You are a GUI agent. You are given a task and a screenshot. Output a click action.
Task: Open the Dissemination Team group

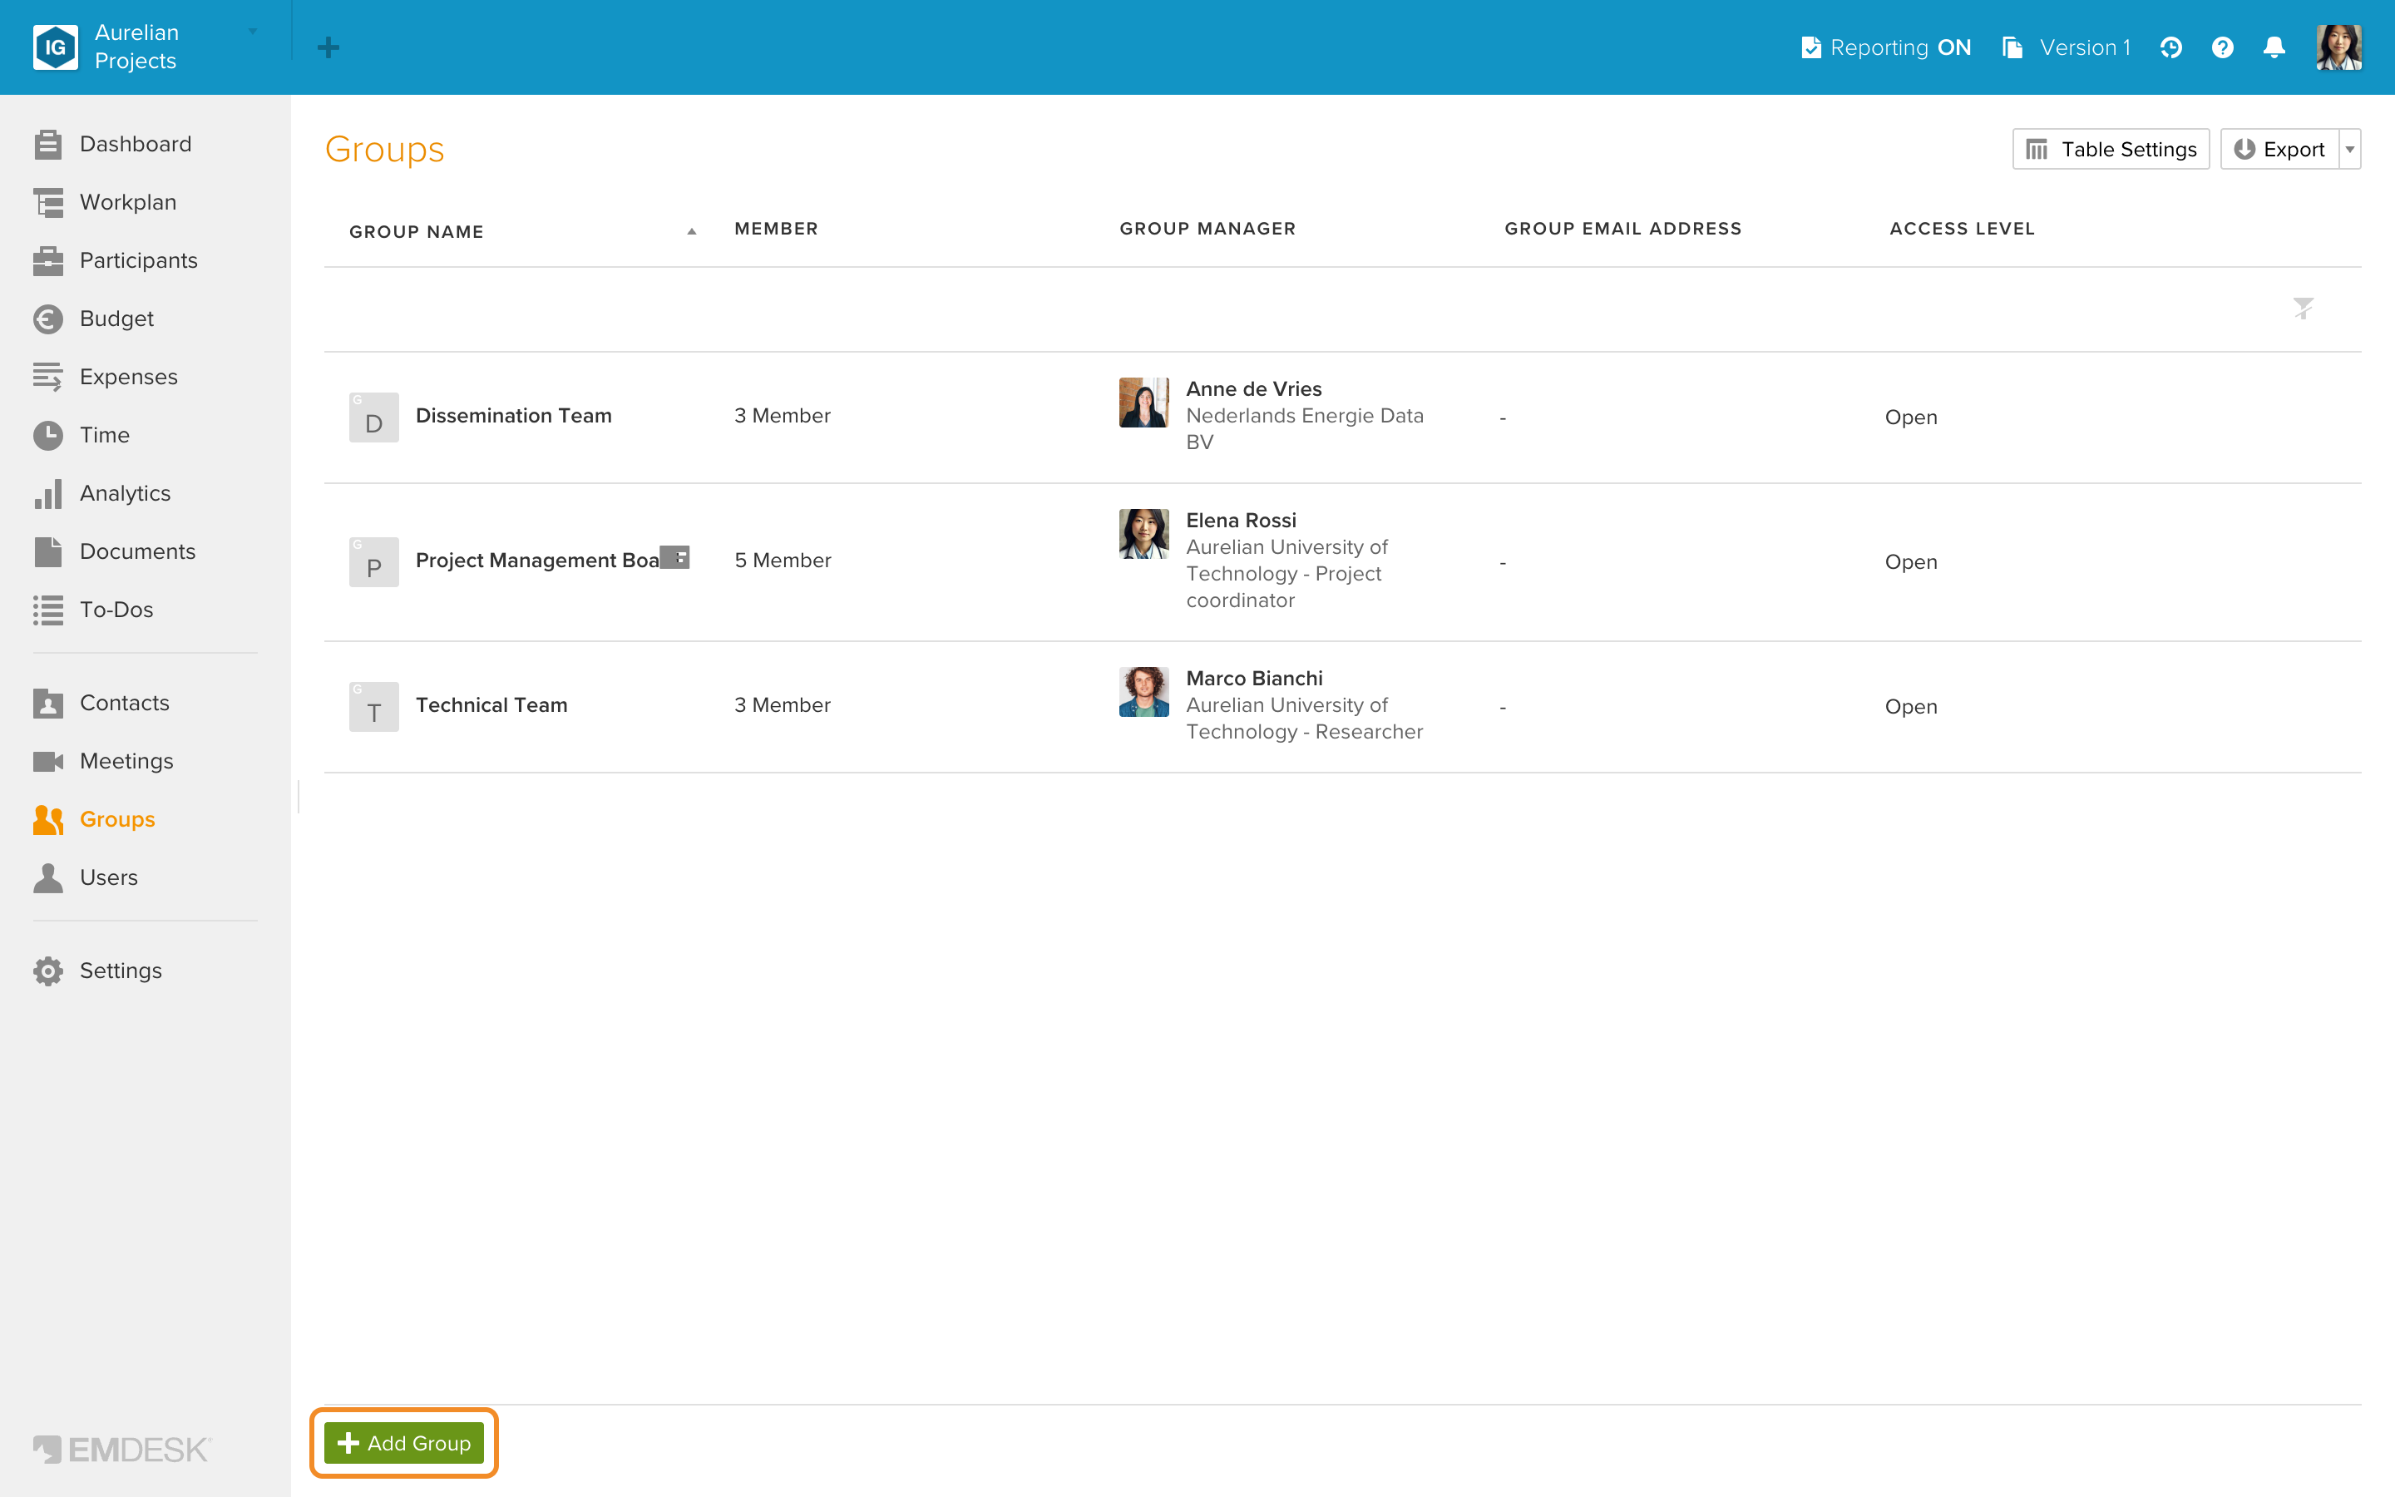[512, 416]
